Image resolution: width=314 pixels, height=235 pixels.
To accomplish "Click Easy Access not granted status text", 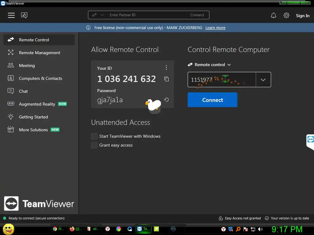I will [x=243, y=218].
